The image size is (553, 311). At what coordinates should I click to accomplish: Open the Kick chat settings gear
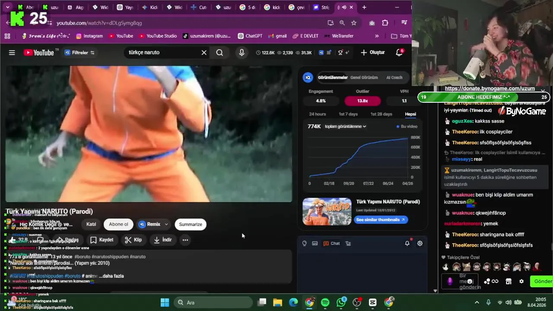click(521, 281)
